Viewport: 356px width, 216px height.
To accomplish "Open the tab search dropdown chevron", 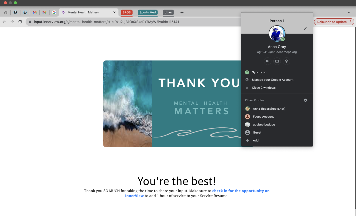I will pos(349,12).
